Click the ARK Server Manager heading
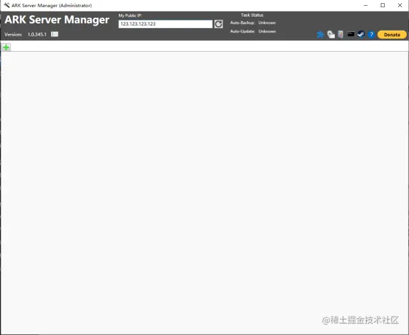 coord(57,20)
